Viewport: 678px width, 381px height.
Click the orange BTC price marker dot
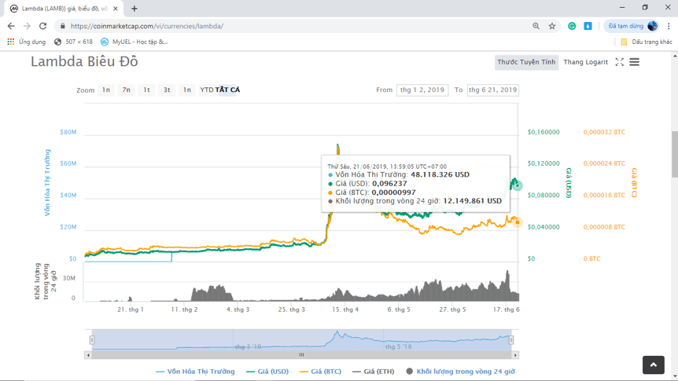coord(517,222)
